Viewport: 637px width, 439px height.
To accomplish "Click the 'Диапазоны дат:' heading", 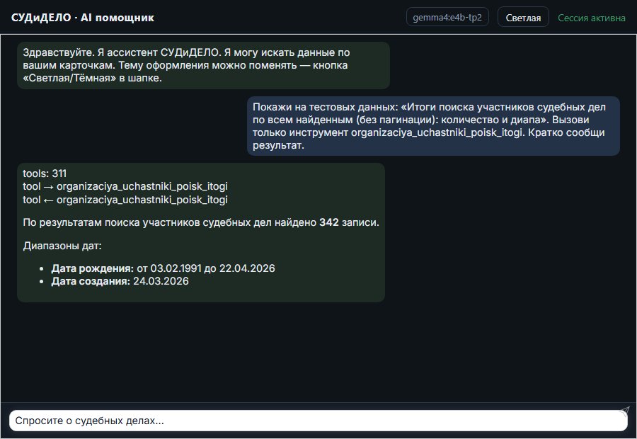I will (62, 246).
